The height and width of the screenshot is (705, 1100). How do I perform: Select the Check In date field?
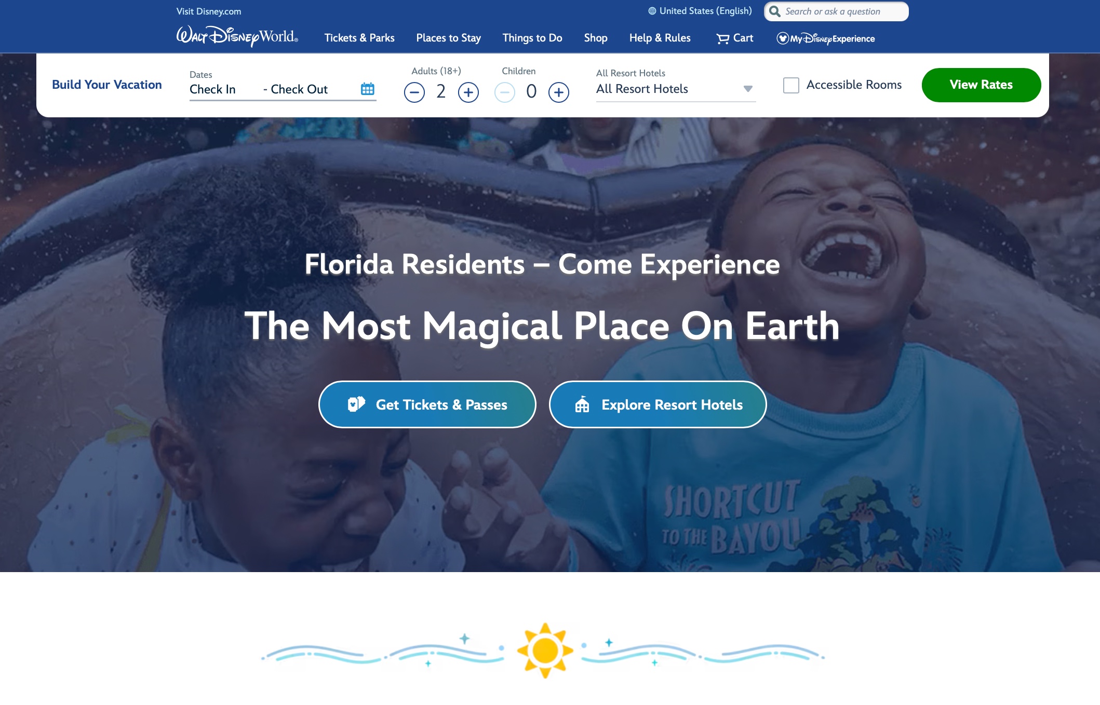point(212,89)
